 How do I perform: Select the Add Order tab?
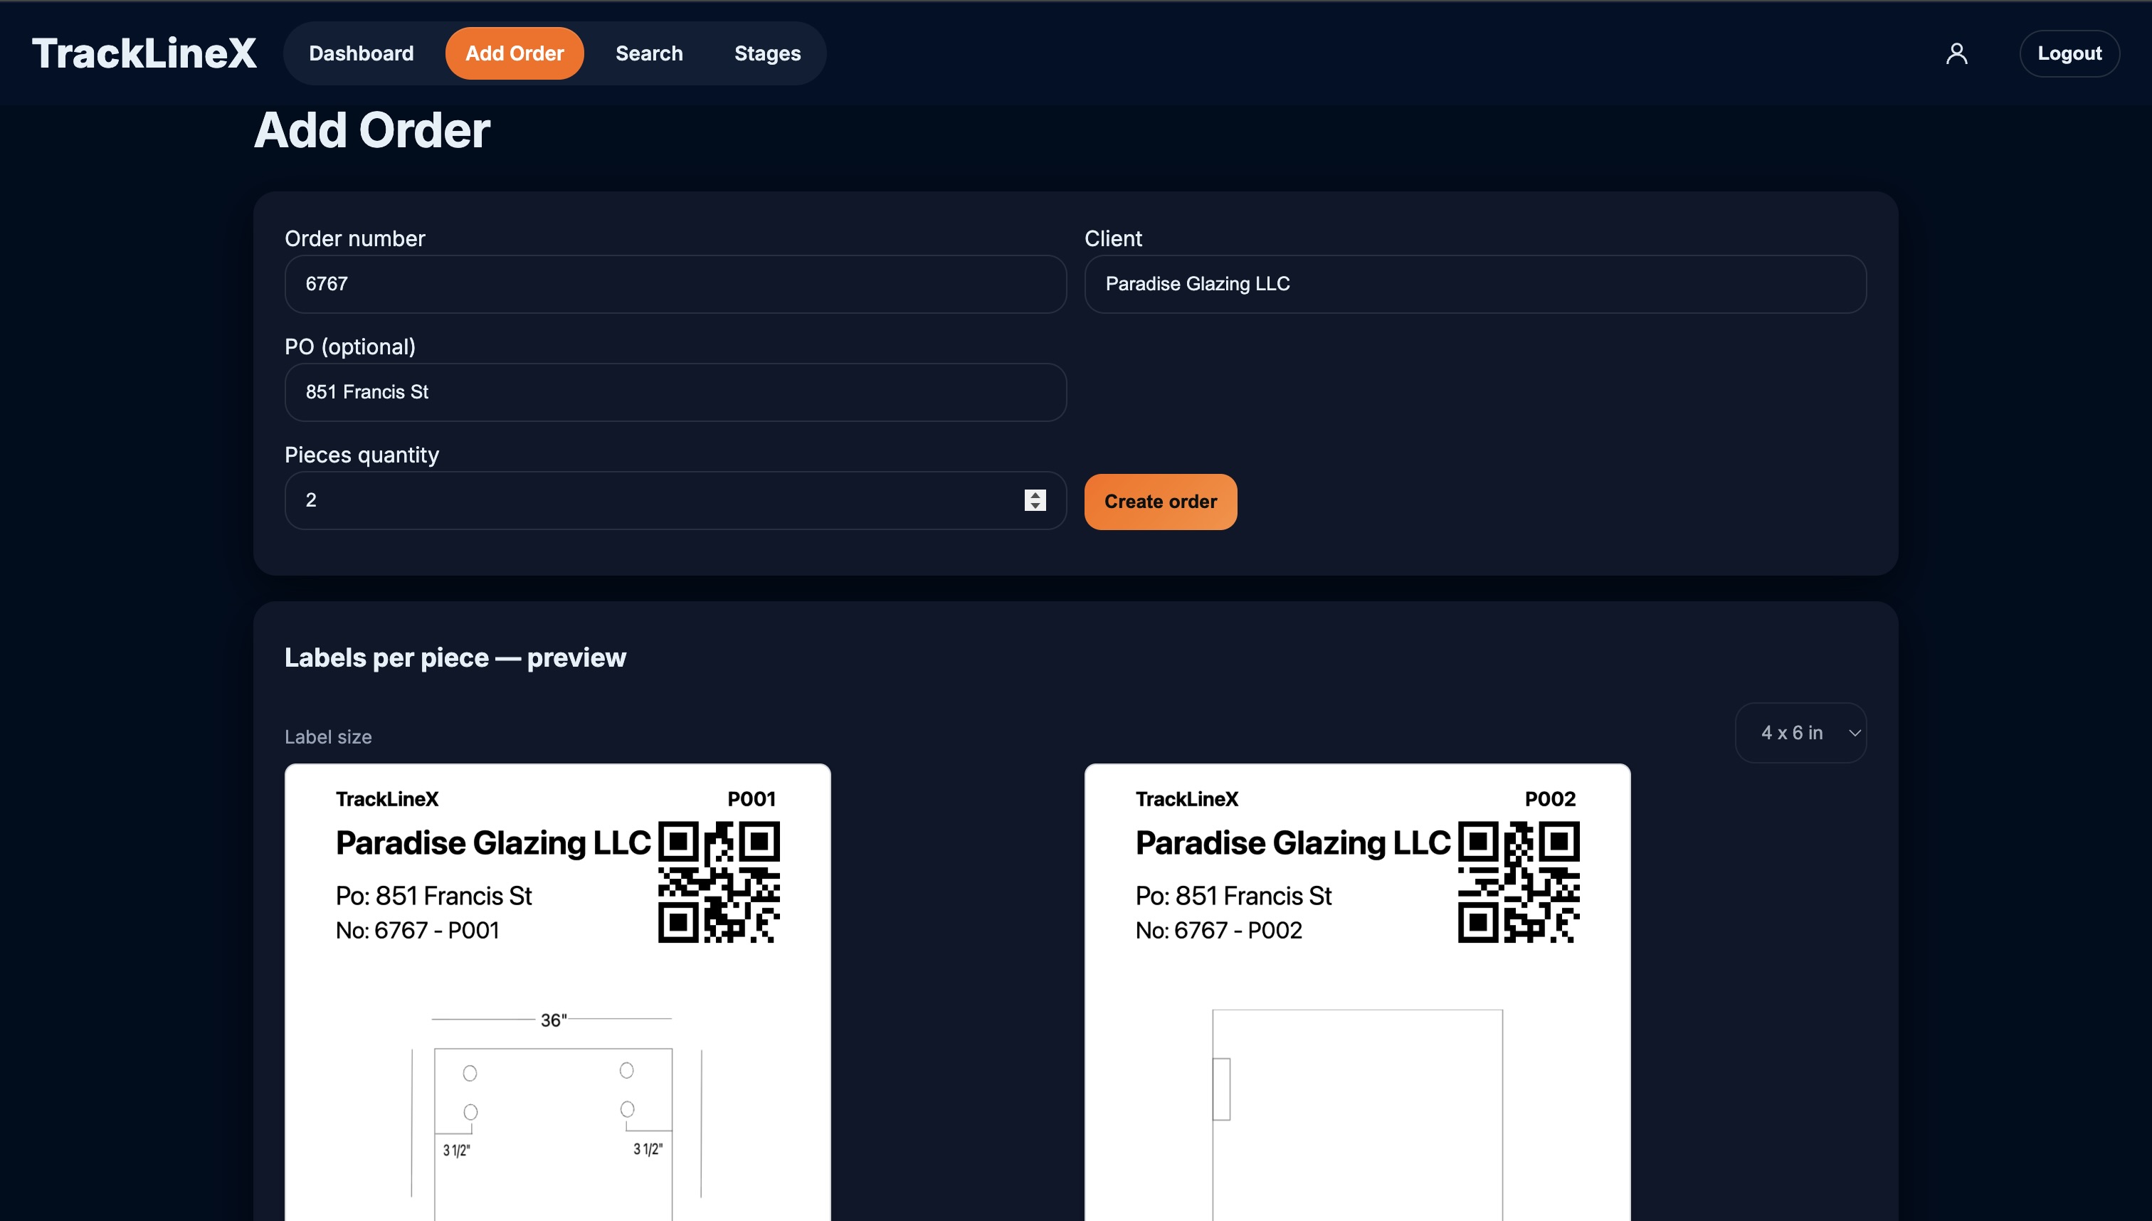pyautogui.click(x=514, y=53)
